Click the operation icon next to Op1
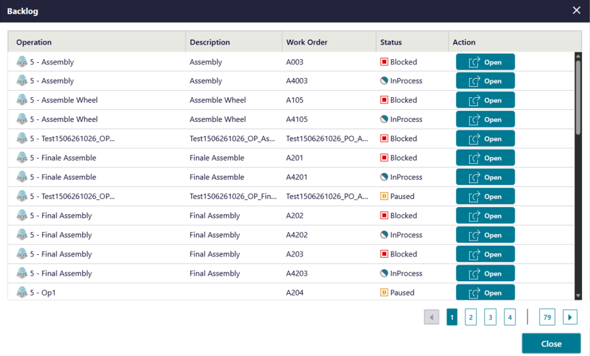Screen dimensions: 590x356 pos(22,293)
